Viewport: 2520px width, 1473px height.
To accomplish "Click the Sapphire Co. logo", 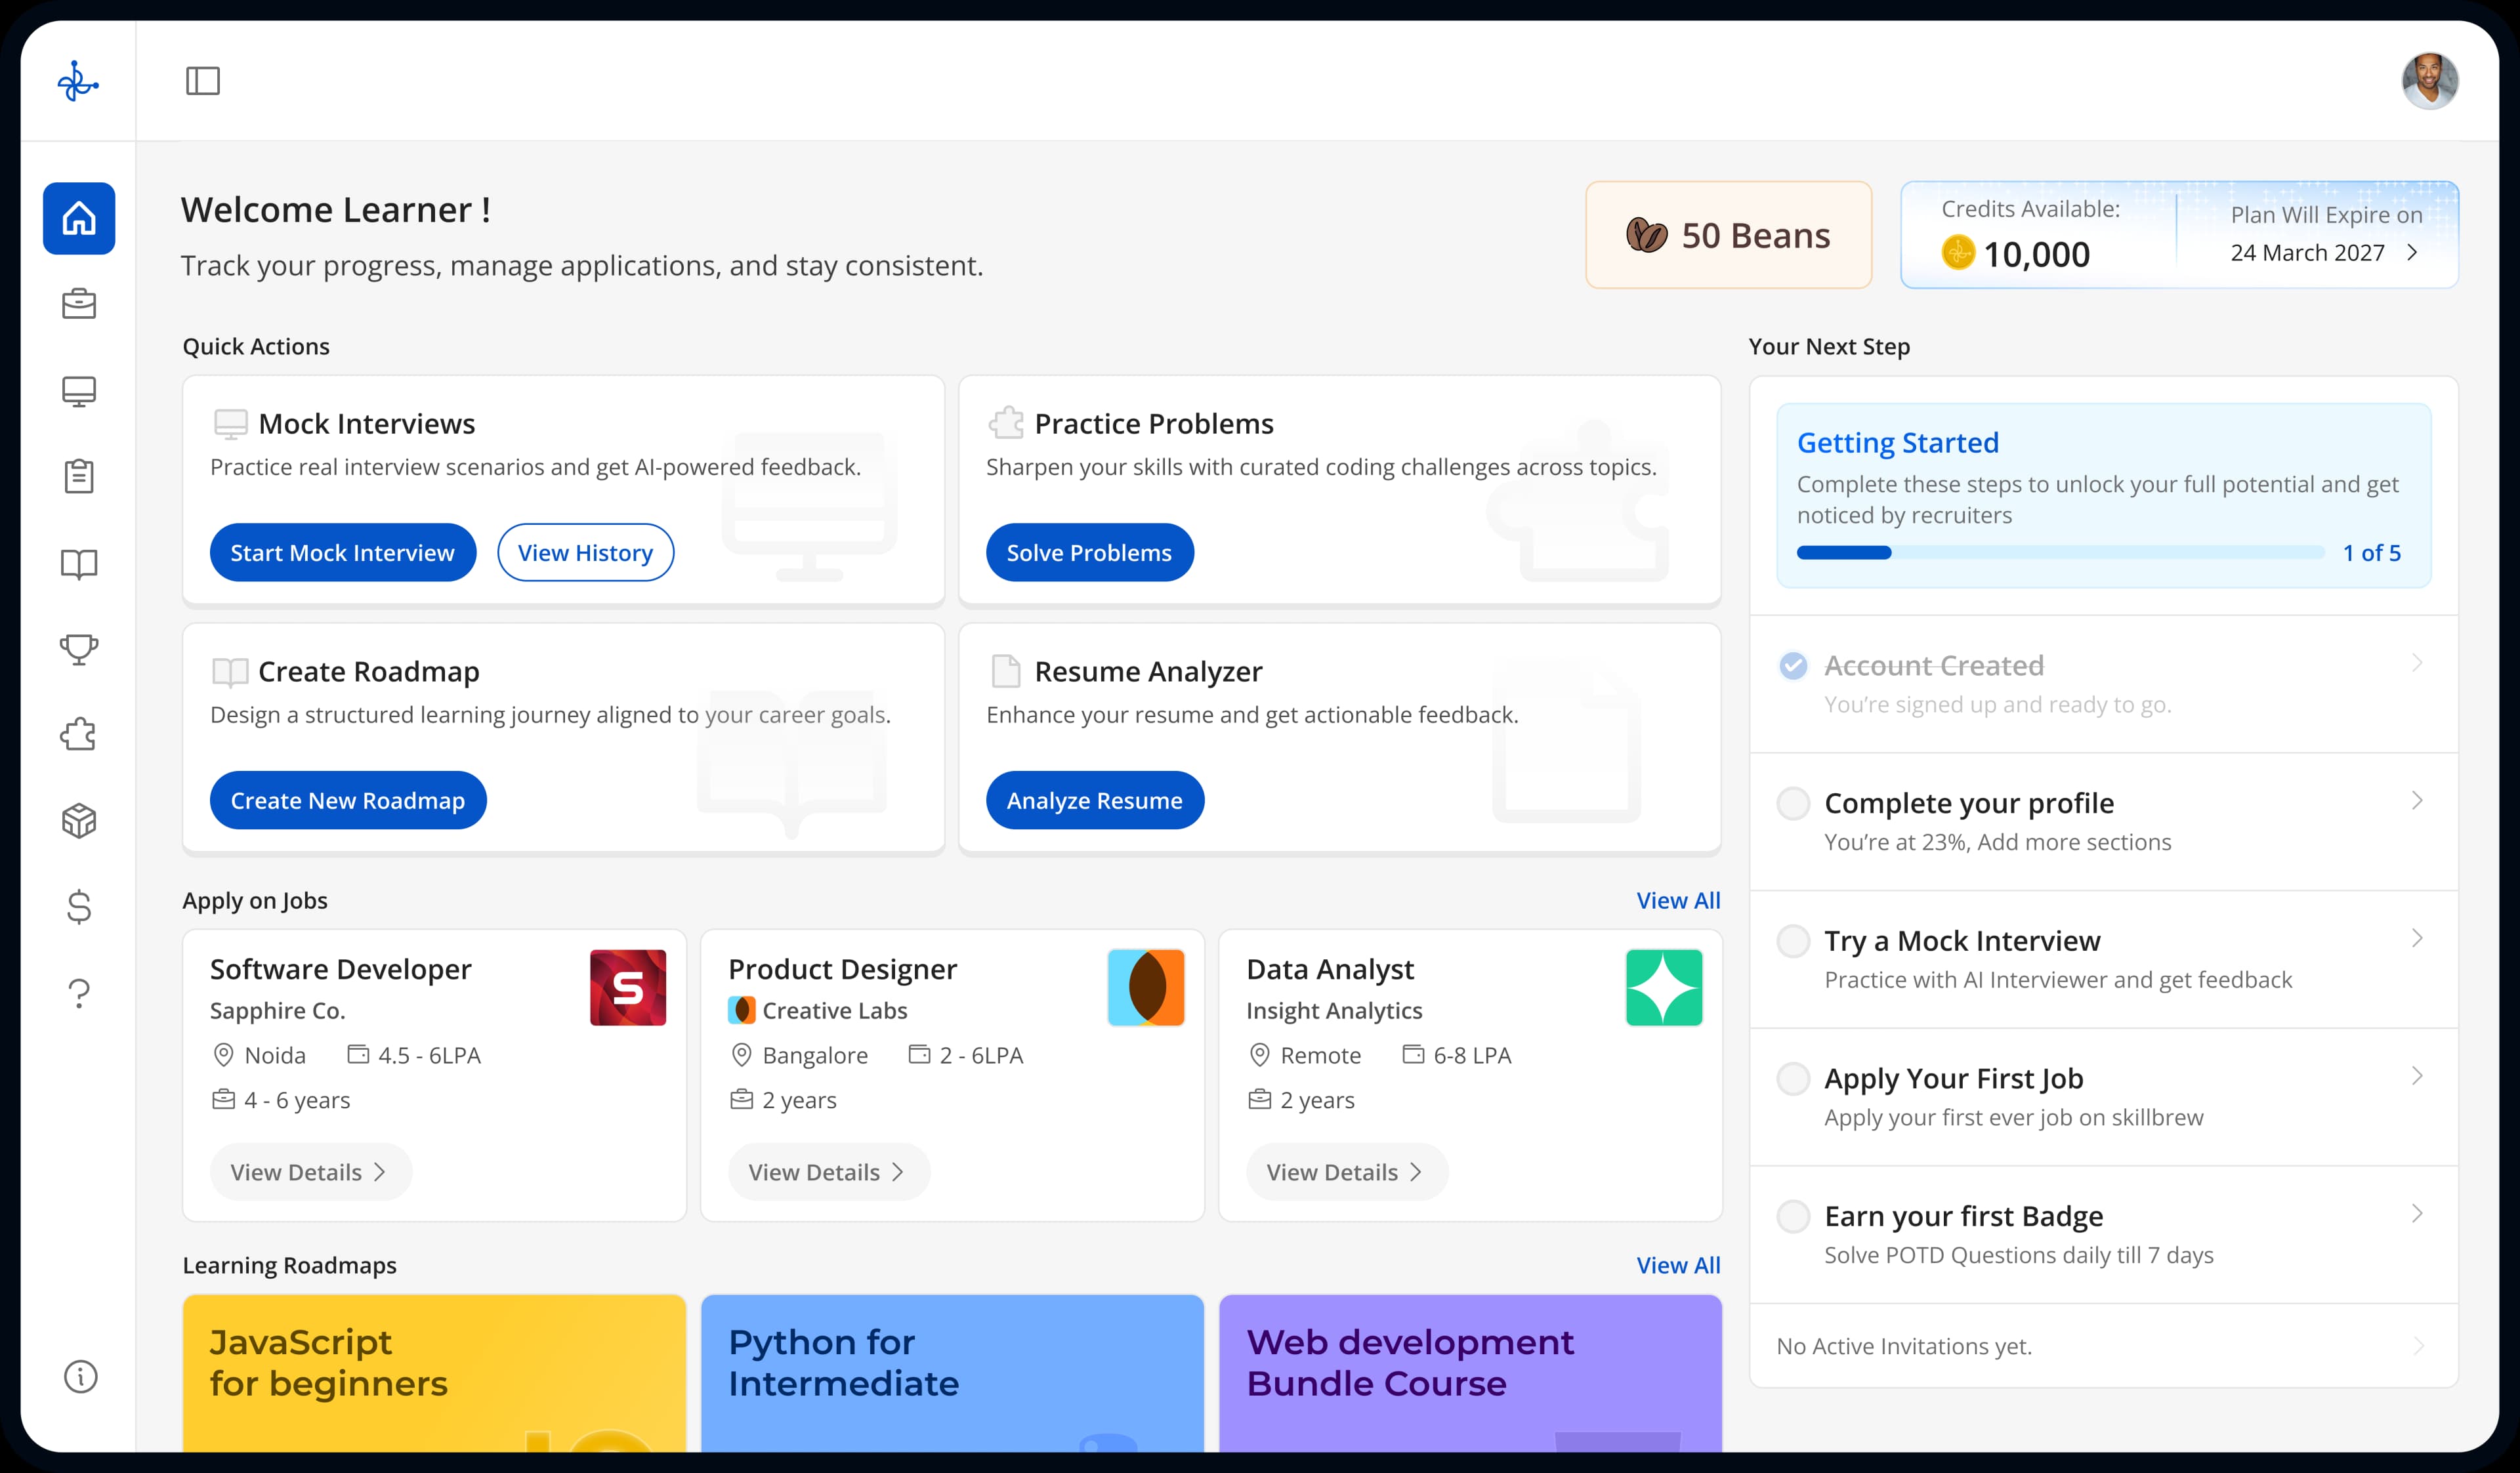I will 628,987.
